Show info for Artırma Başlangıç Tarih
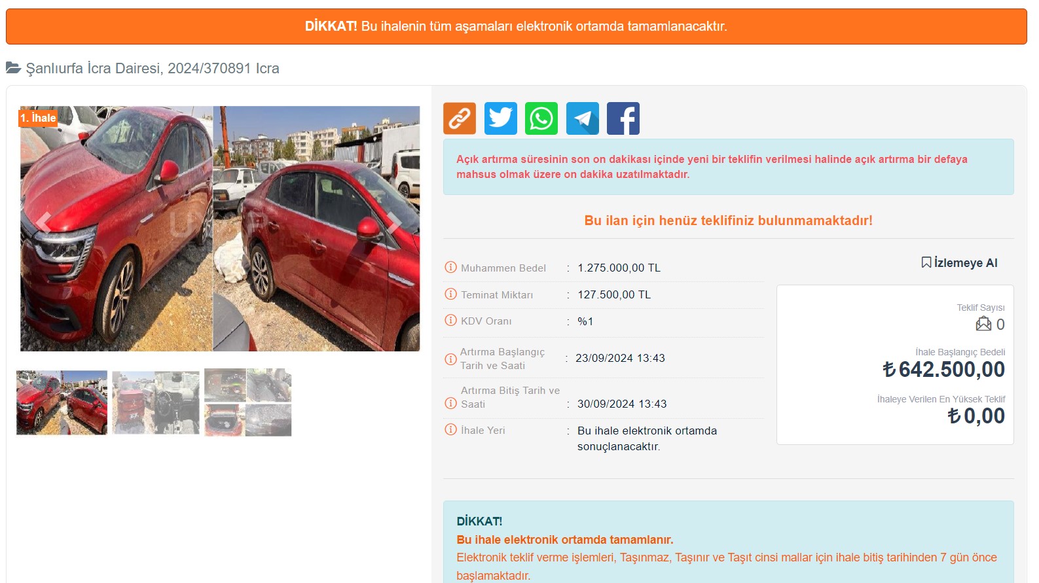 point(450,359)
